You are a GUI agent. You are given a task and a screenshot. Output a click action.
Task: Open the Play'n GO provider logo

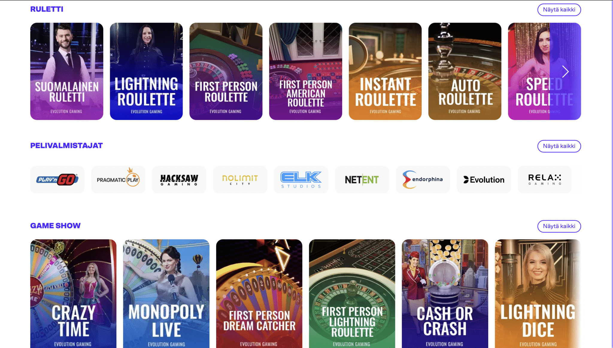[57, 180]
